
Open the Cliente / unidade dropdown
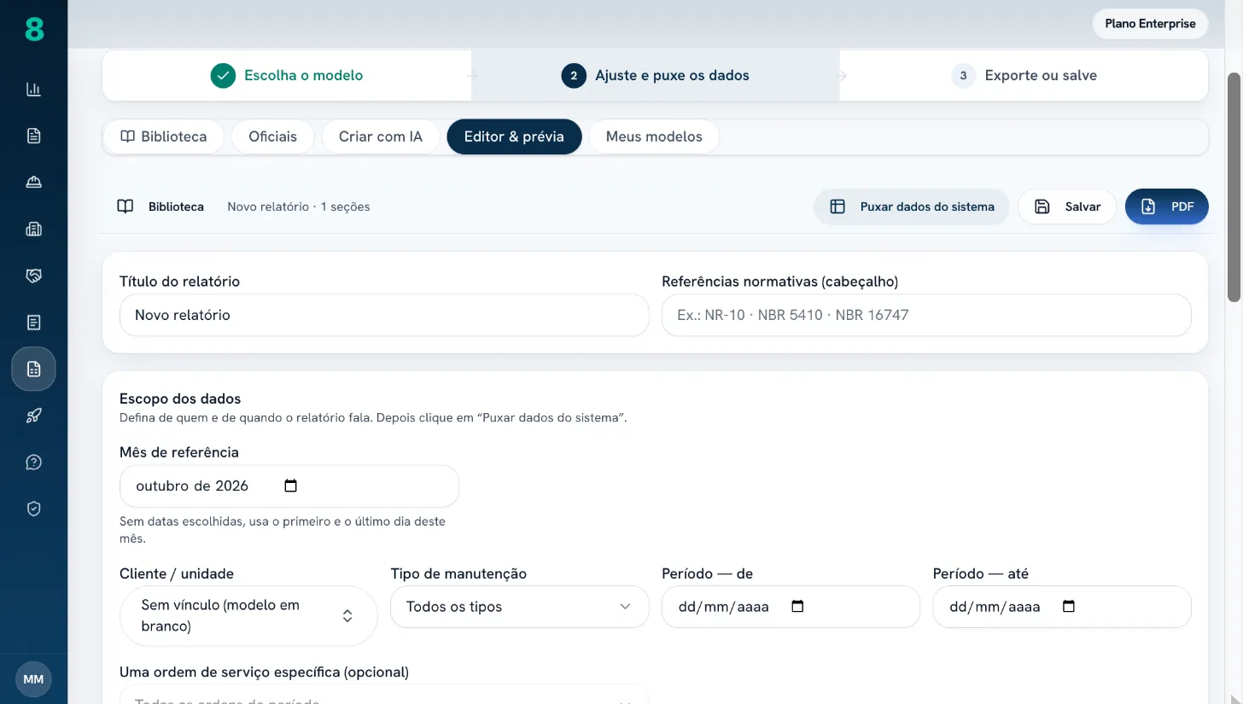[248, 615]
